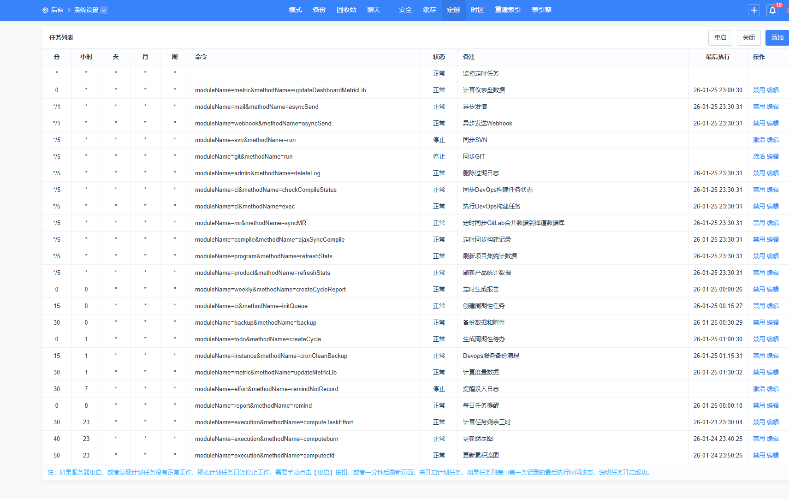This screenshot has width=789, height=499.
Task: Disable the updateMetricLib task
Action: click(759, 373)
